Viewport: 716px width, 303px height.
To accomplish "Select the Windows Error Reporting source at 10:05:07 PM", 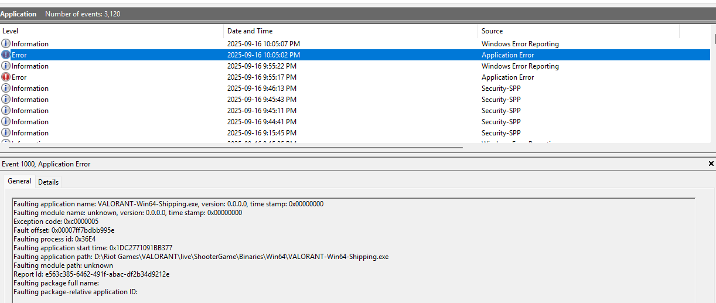I will [x=520, y=44].
